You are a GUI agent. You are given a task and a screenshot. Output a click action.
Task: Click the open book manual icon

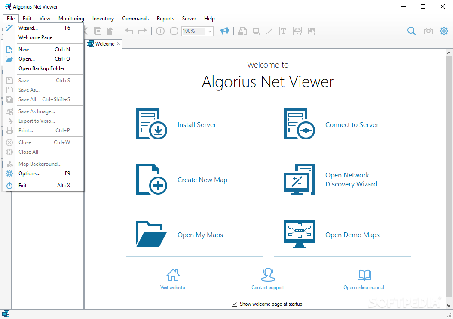364,275
